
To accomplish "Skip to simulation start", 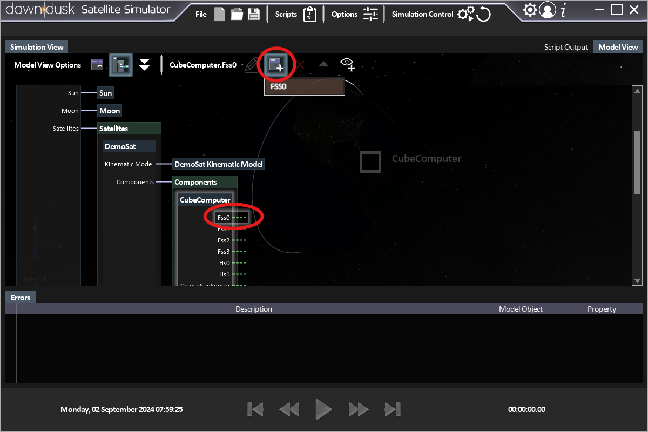I will (x=255, y=409).
